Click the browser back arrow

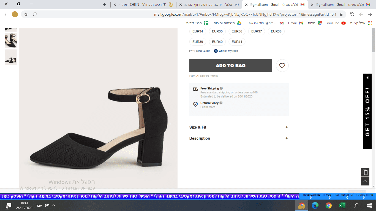370,14
